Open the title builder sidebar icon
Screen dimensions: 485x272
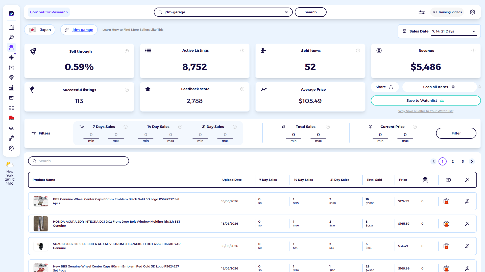click(x=11, y=67)
